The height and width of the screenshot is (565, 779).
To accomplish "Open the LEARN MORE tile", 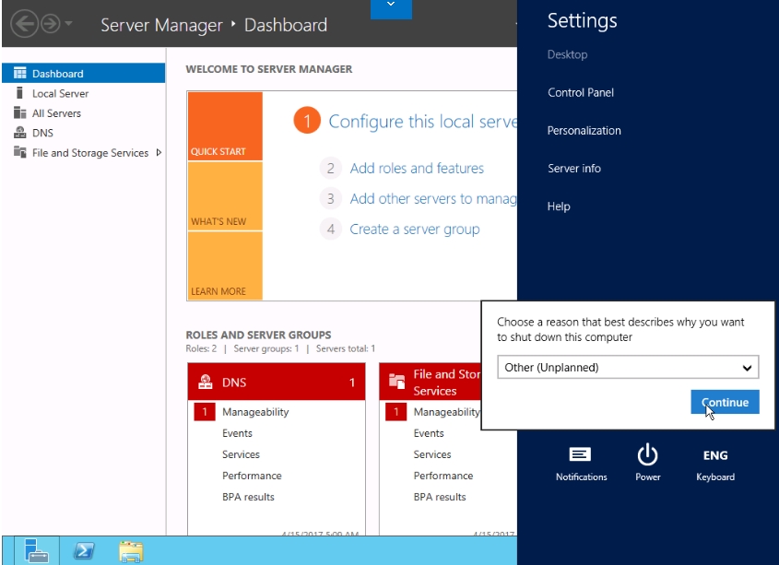I will (225, 265).
